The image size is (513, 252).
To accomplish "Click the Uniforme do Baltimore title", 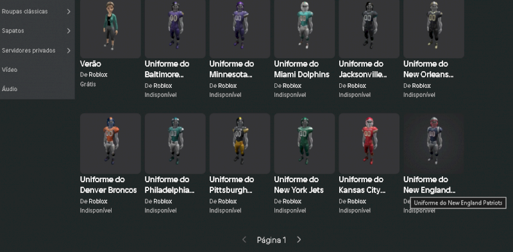I will tap(167, 69).
